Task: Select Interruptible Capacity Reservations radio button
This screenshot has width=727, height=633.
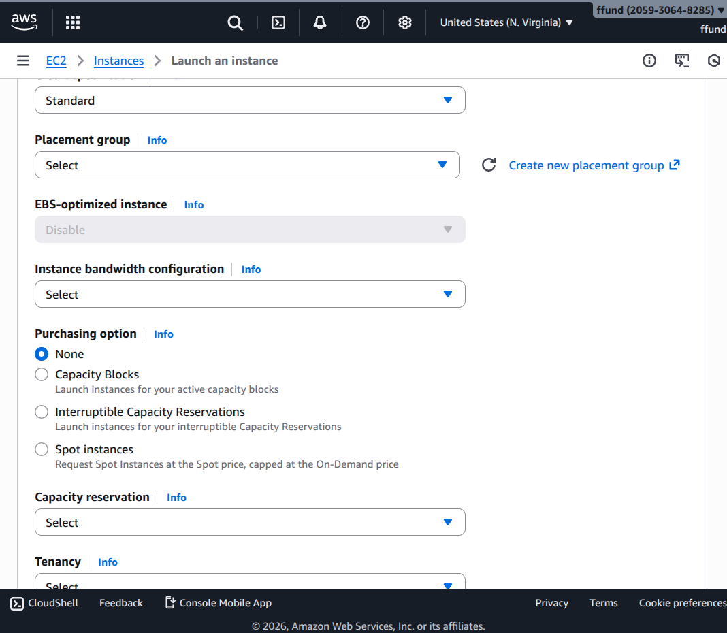Action: pos(42,412)
